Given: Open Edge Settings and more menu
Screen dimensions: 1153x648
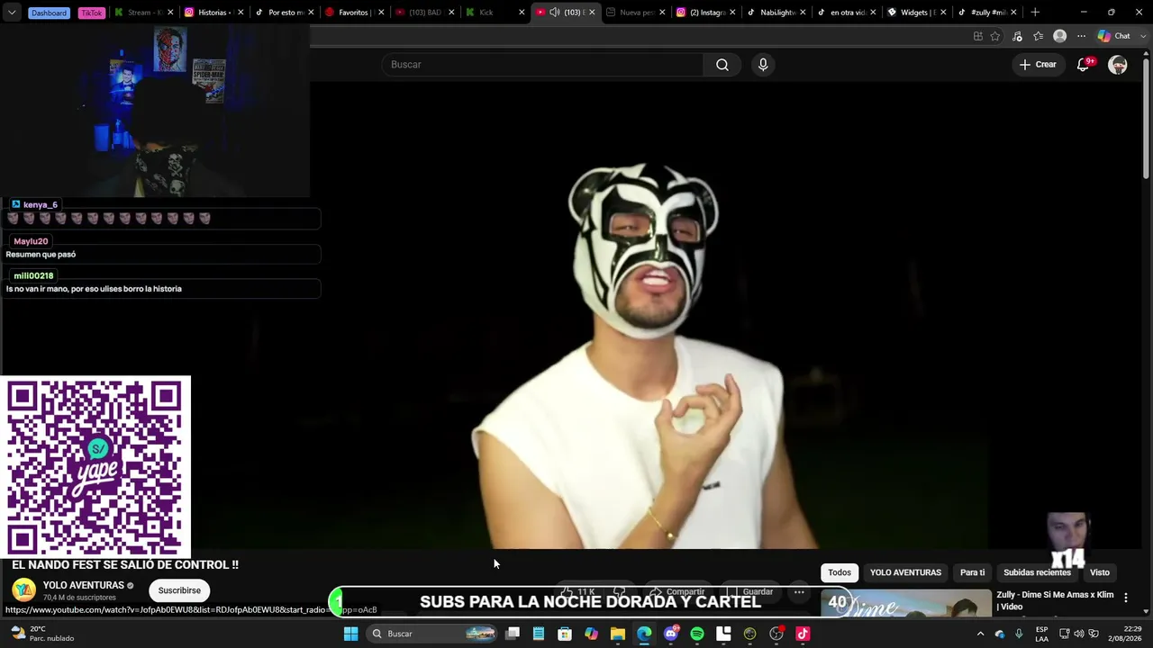Looking at the screenshot, I should click(x=1082, y=36).
